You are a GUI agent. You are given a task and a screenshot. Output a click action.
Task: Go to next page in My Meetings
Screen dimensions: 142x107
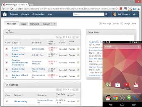[x=74, y=90]
